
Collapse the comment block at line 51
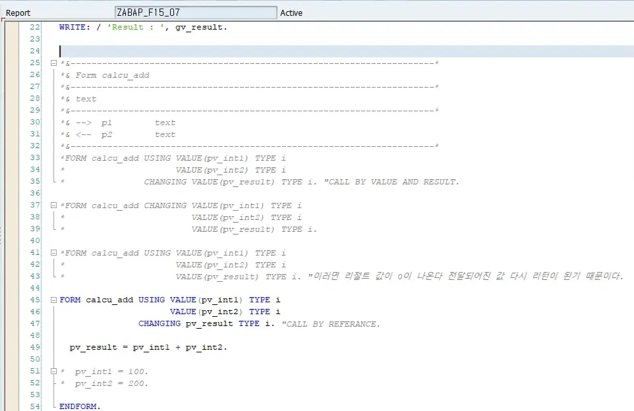(x=53, y=371)
